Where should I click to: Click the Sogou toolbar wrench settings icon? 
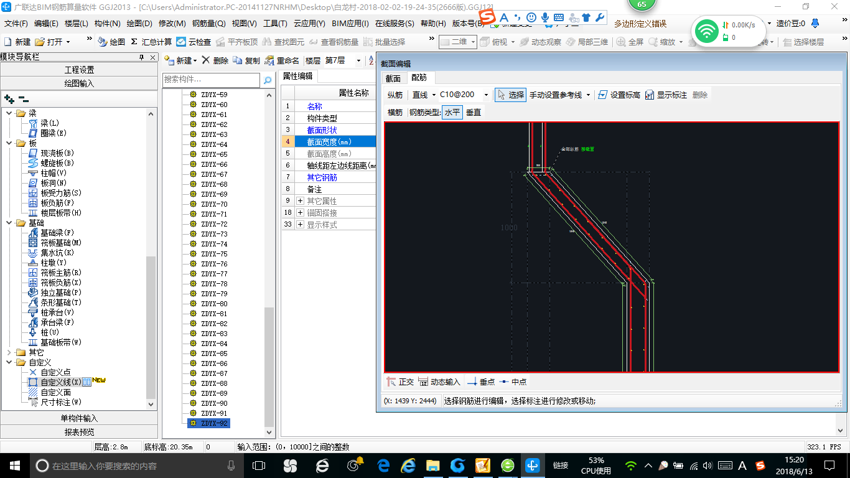600,17
